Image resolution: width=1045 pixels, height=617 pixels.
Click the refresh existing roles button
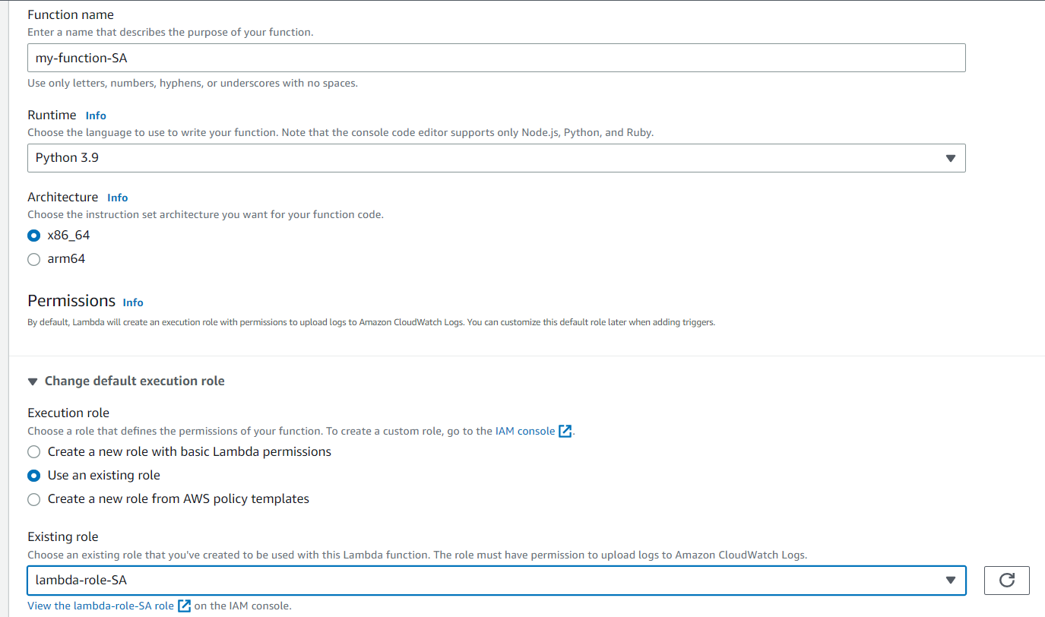(x=1006, y=581)
